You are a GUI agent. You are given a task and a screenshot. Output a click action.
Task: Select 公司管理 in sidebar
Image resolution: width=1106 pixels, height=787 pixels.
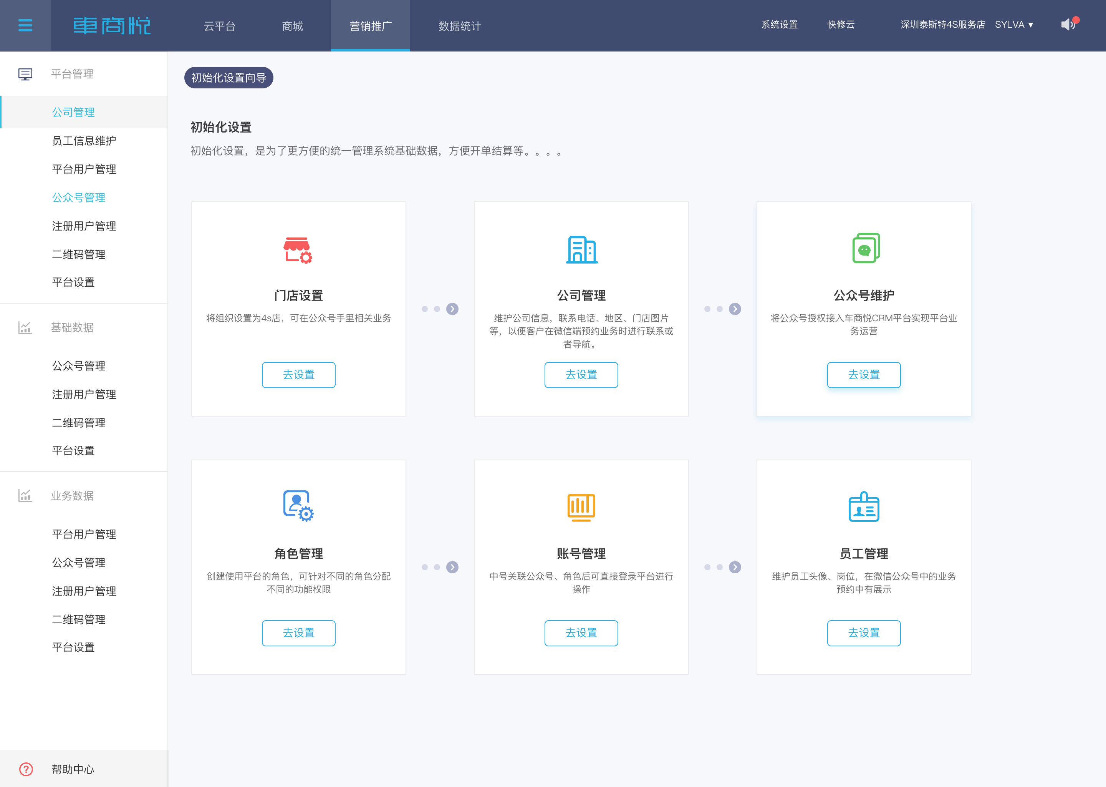click(84, 113)
